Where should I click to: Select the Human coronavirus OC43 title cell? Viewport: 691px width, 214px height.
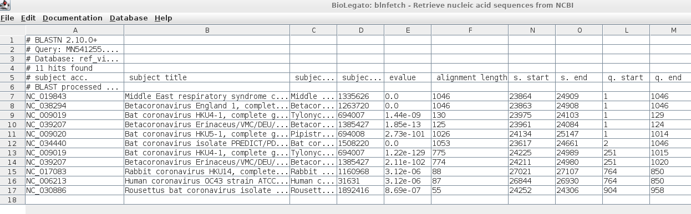207,181
